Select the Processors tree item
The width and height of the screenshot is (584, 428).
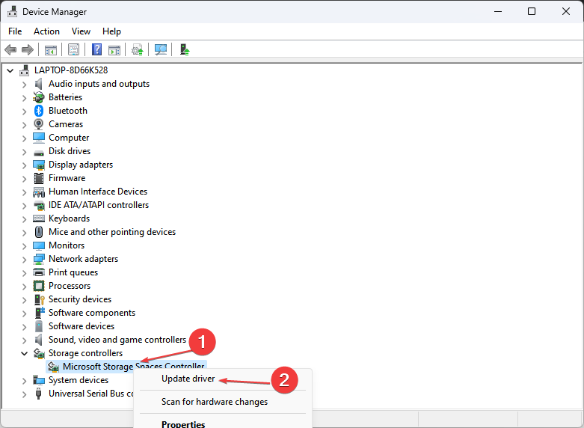(x=70, y=286)
